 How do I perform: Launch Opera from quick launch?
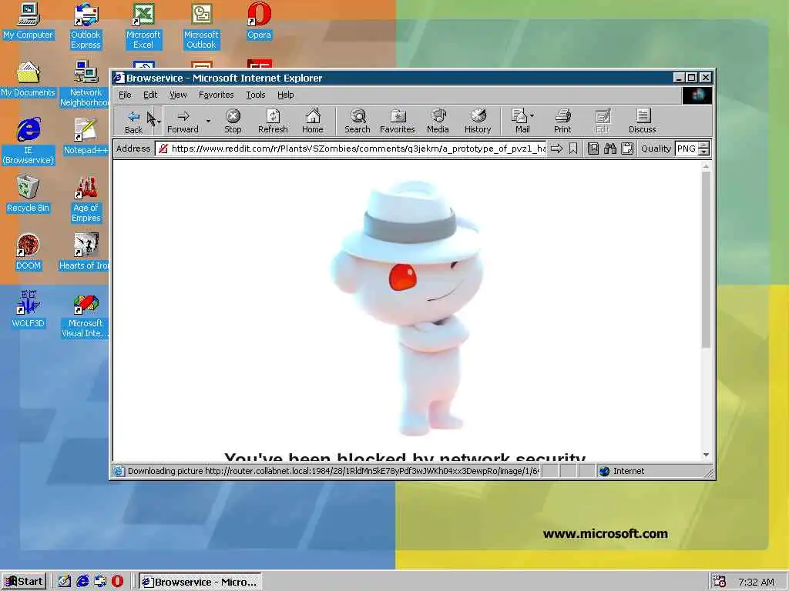(117, 582)
